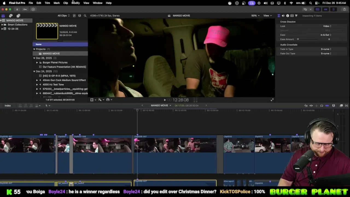Open the All Clips filter dropdown

[63, 16]
